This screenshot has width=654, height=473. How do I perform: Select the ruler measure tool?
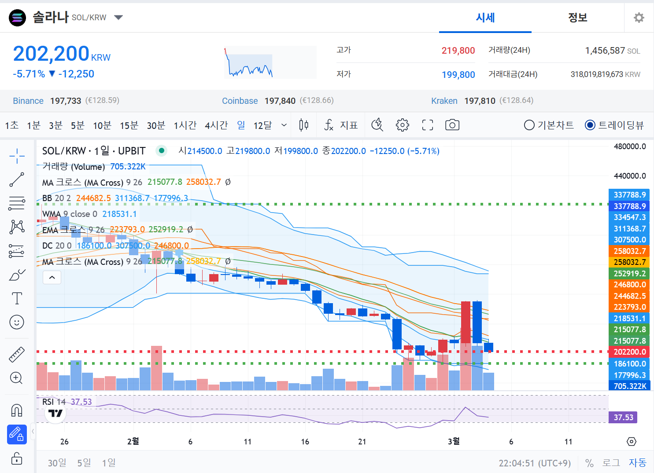tap(17, 354)
